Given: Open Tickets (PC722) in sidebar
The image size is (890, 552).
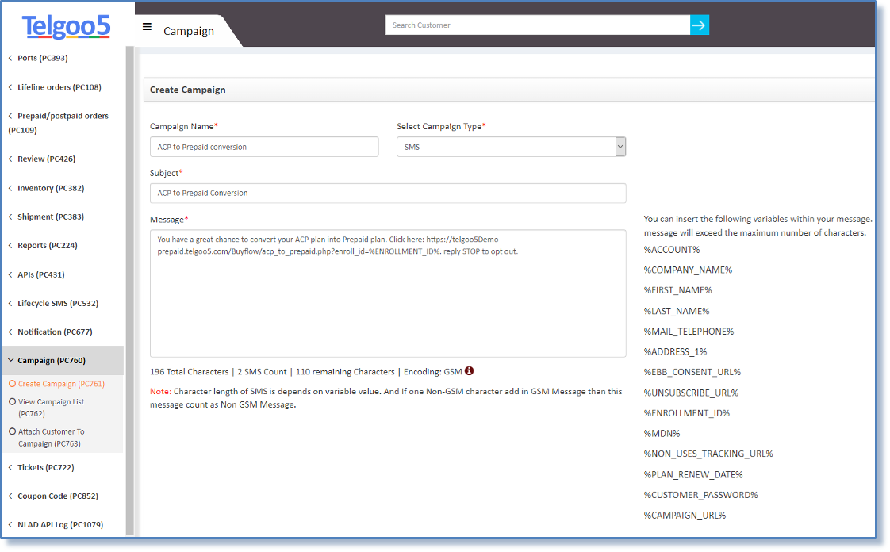Looking at the screenshot, I should [45, 467].
